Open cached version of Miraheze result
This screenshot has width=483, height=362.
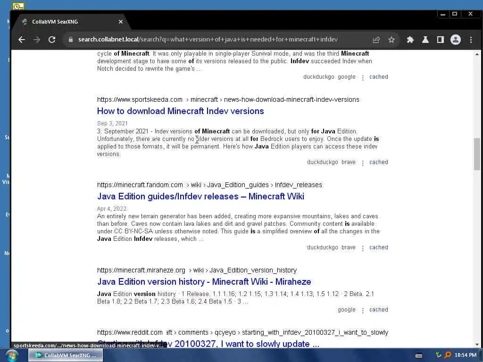tap(379, 309)
